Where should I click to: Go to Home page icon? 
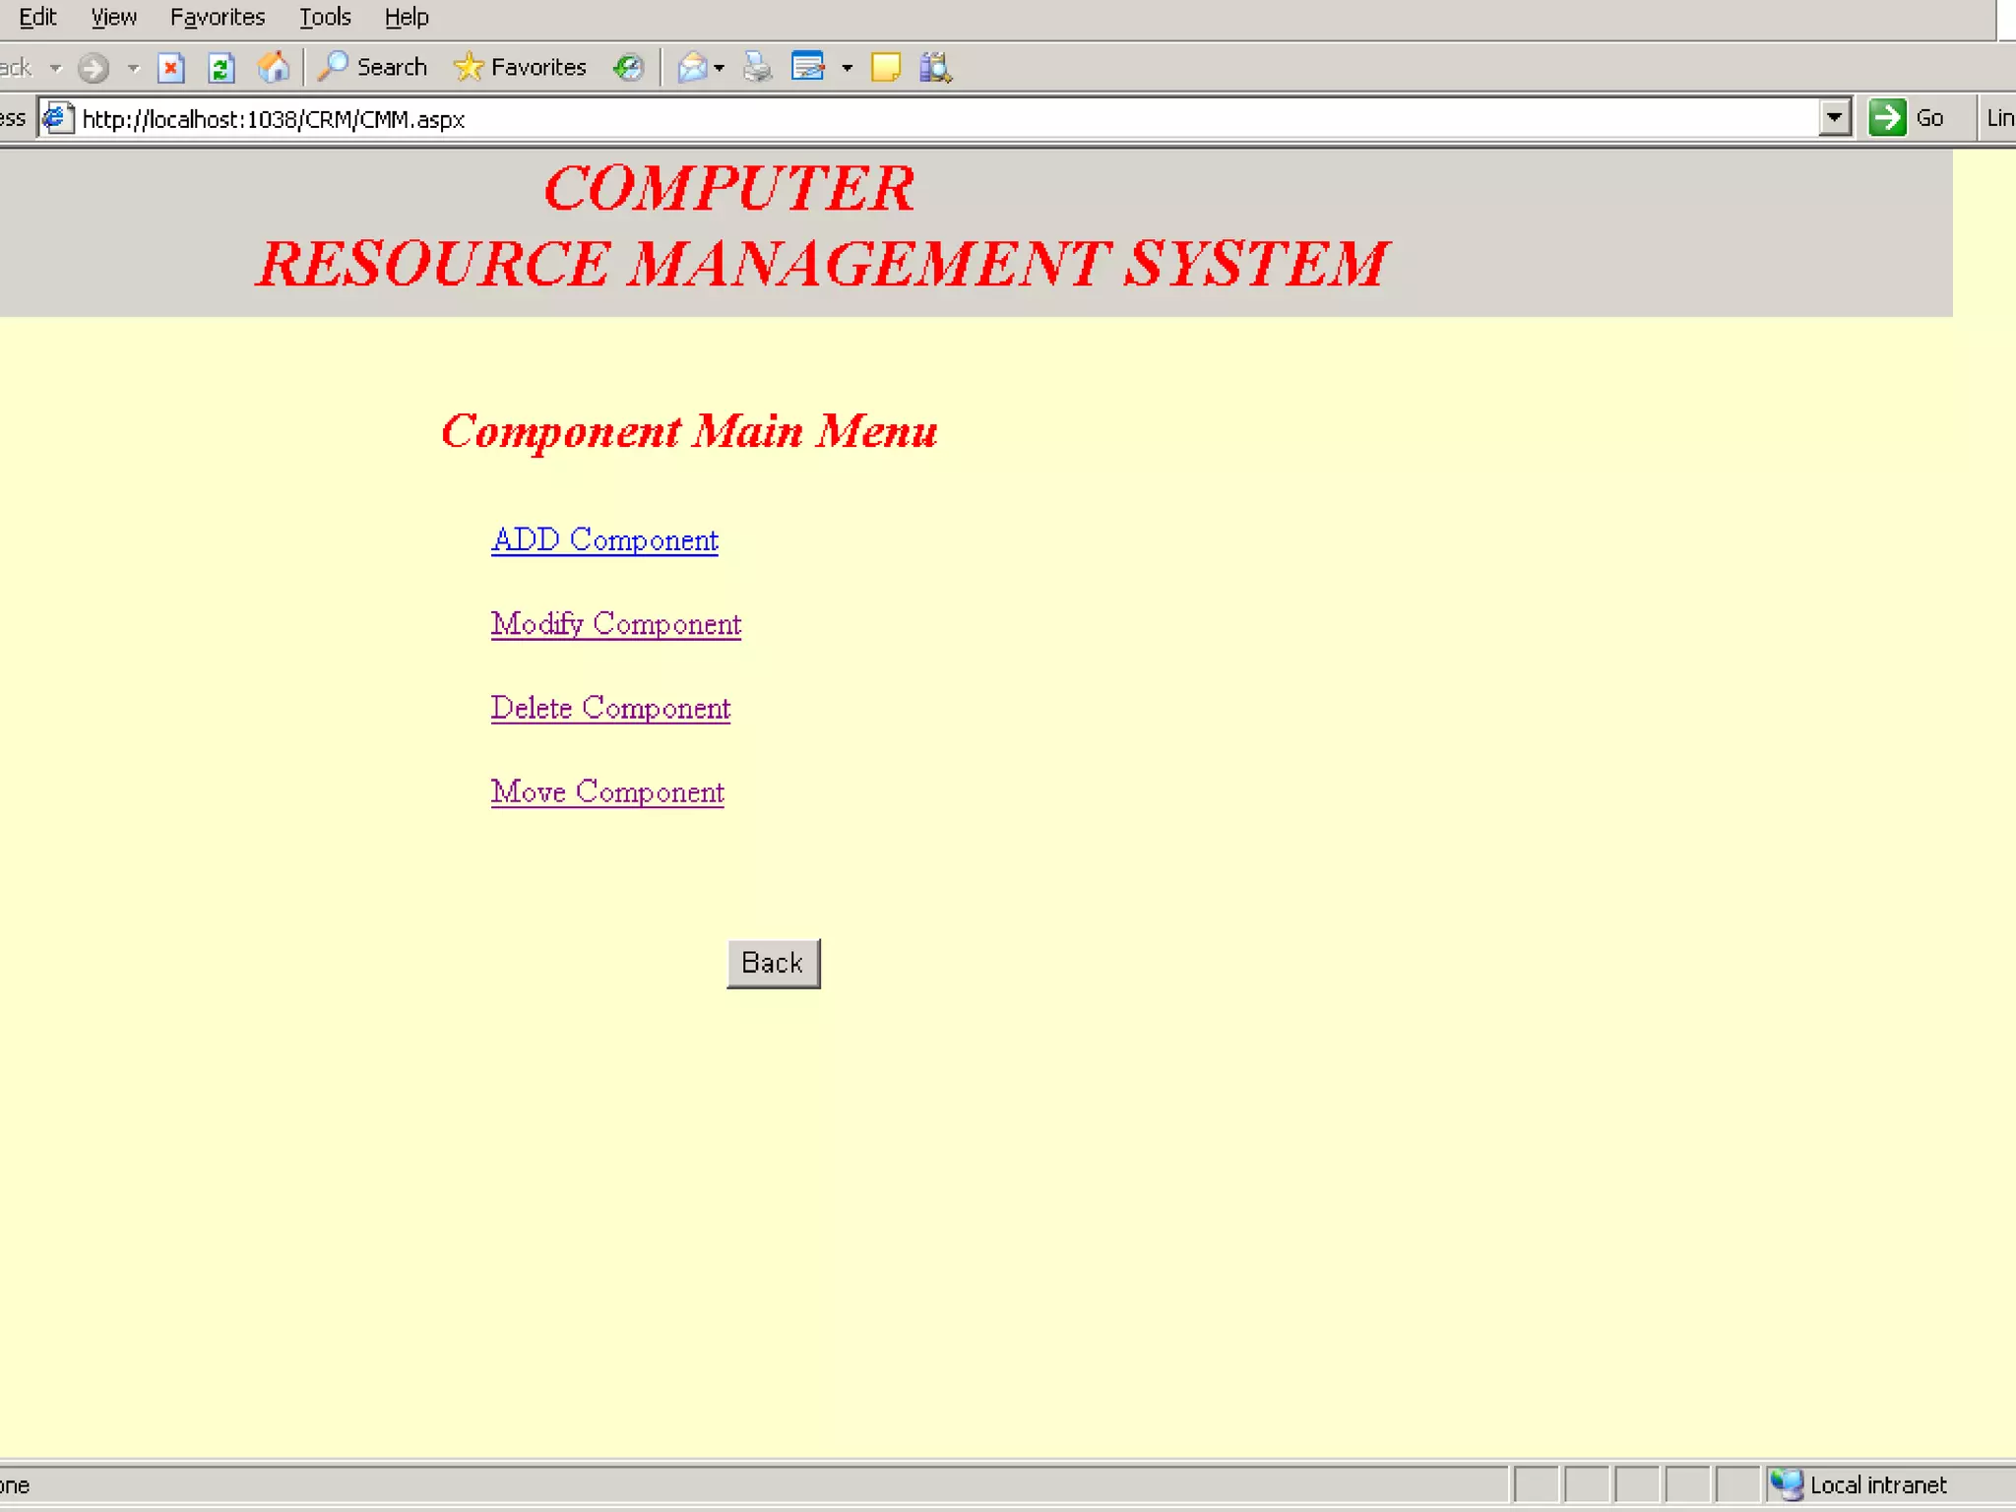coord(274,68)
